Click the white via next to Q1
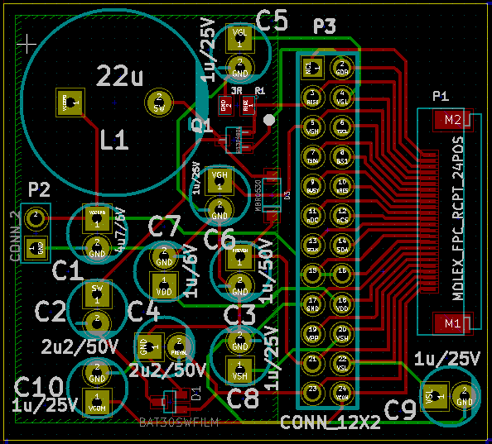The width and height of the screenshot is (492, 444). tap(269, 120)
